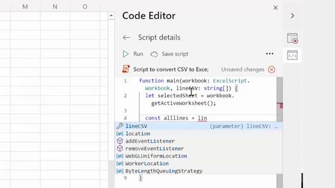Screen dimensions: 335x188
Task: Collapse the side pane with the chevron
Action: click(x=293, y=16)
